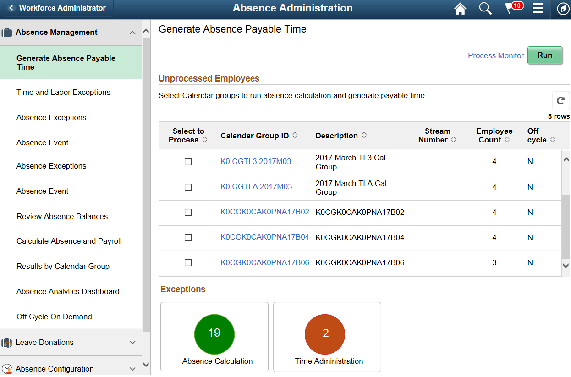The image size is (571, 377).
Task: Expand the Absence Configuration section
Action: (x=132, y=369)
